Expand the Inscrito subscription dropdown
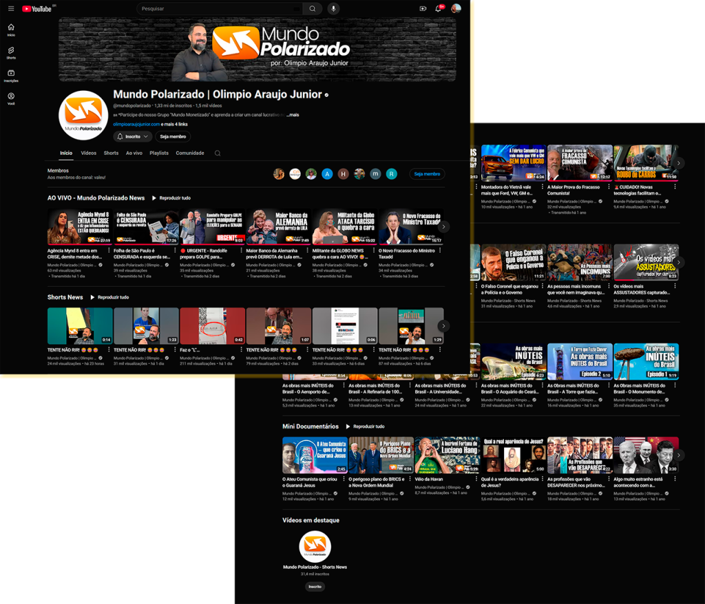 (132, 137)
